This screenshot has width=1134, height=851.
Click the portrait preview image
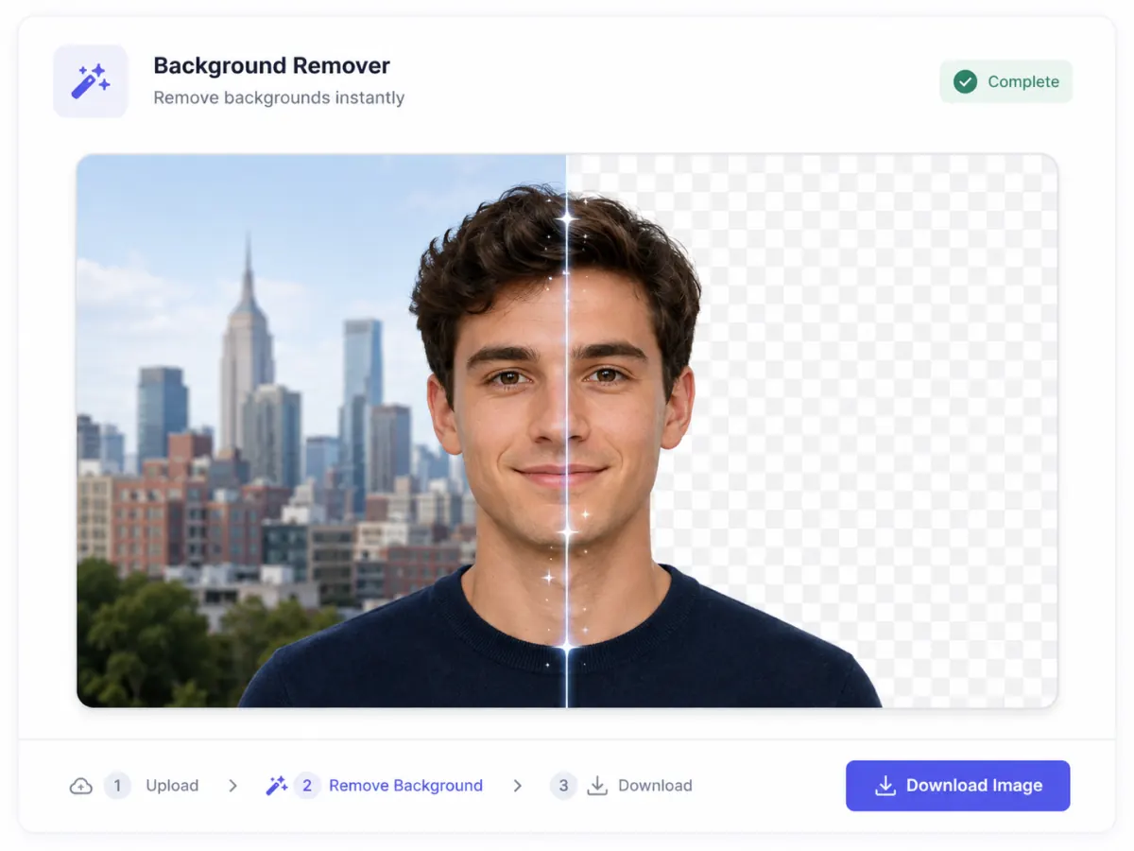[566, 431]
